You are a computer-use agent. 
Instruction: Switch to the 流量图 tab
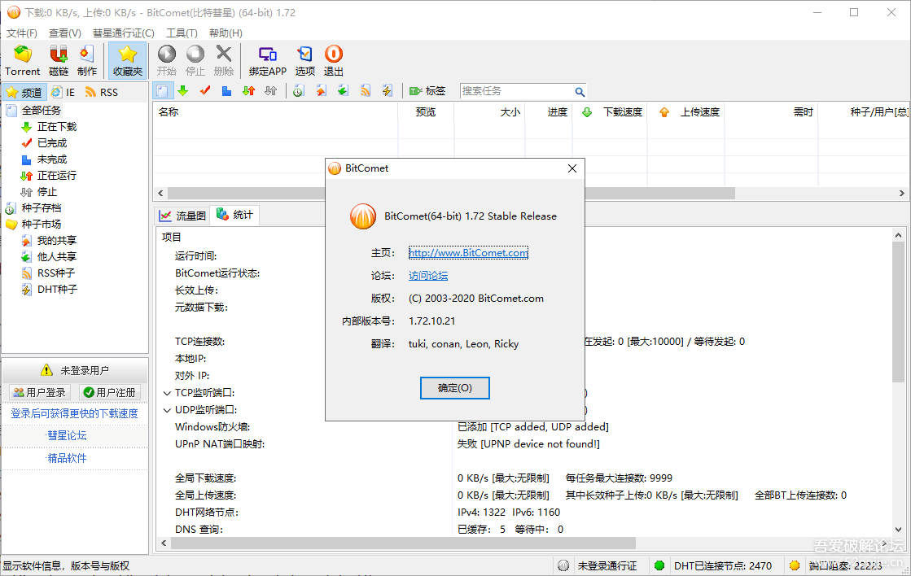[184, 216]
